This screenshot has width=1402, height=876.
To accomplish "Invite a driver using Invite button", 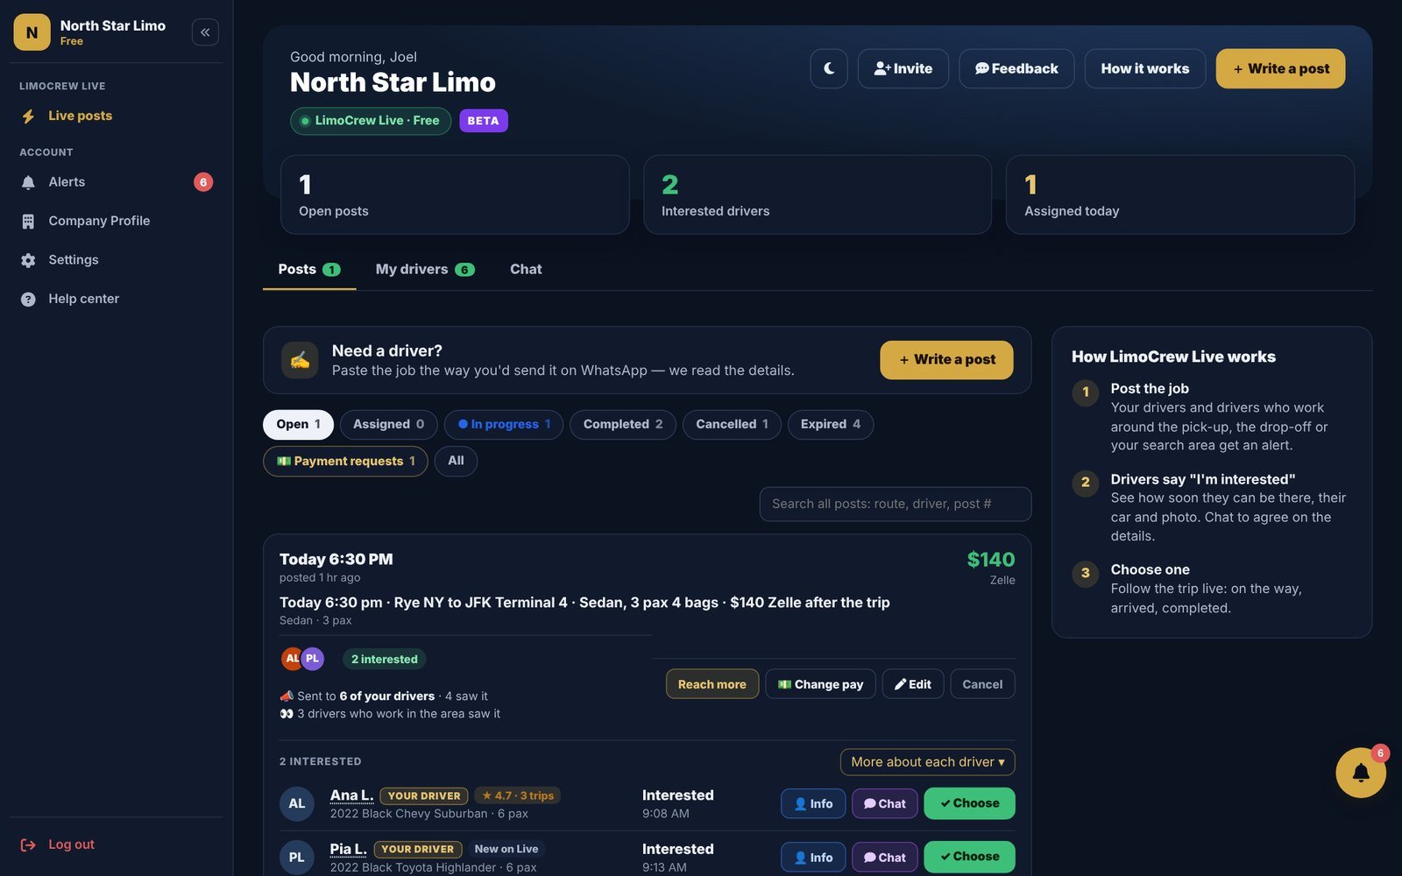I will [x=903, y=68].
